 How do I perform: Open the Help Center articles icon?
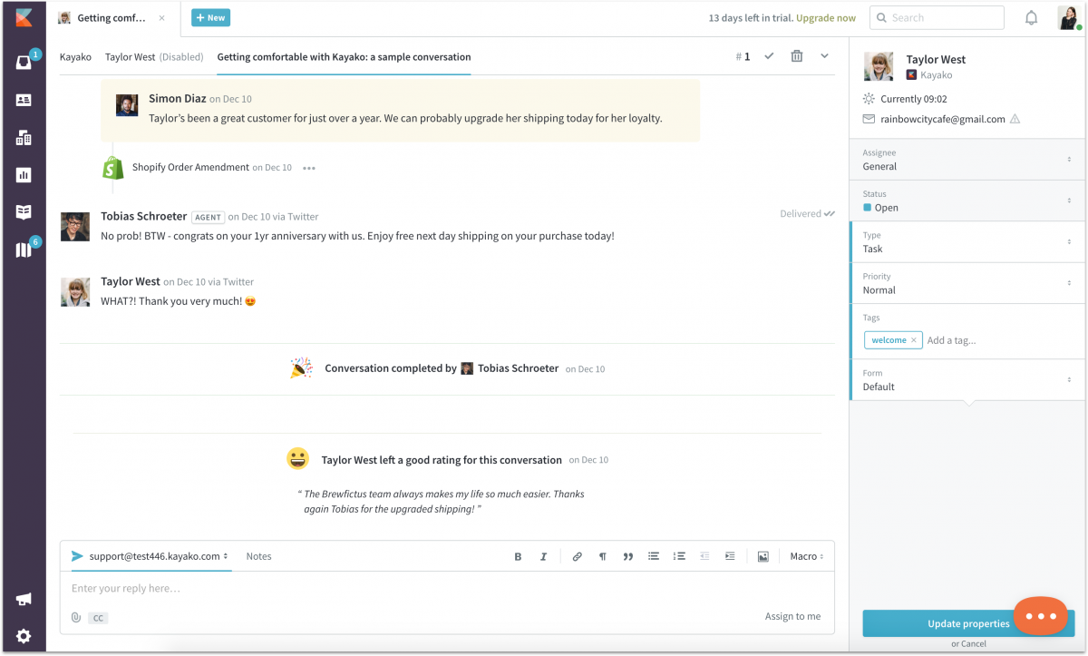click(23, 211)
